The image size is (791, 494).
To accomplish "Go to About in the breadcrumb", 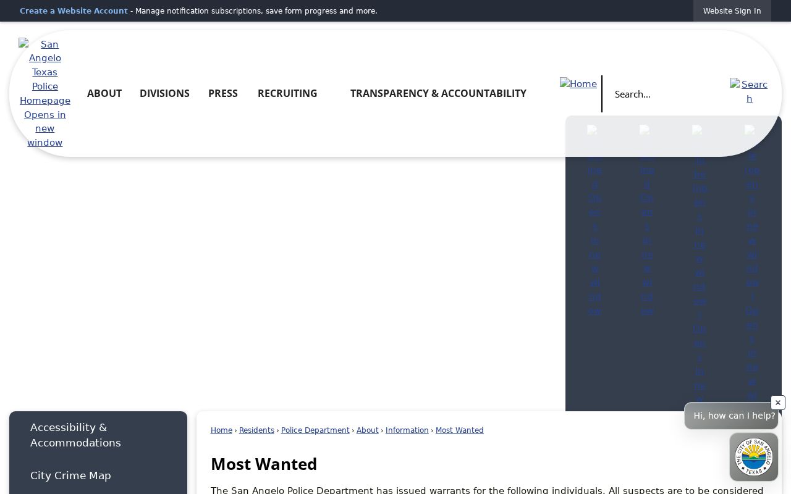I will click(x=367, y=430).
